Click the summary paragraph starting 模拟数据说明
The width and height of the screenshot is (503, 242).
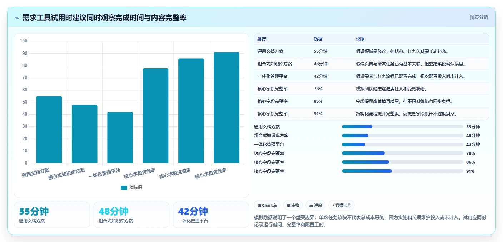[370, 221]
